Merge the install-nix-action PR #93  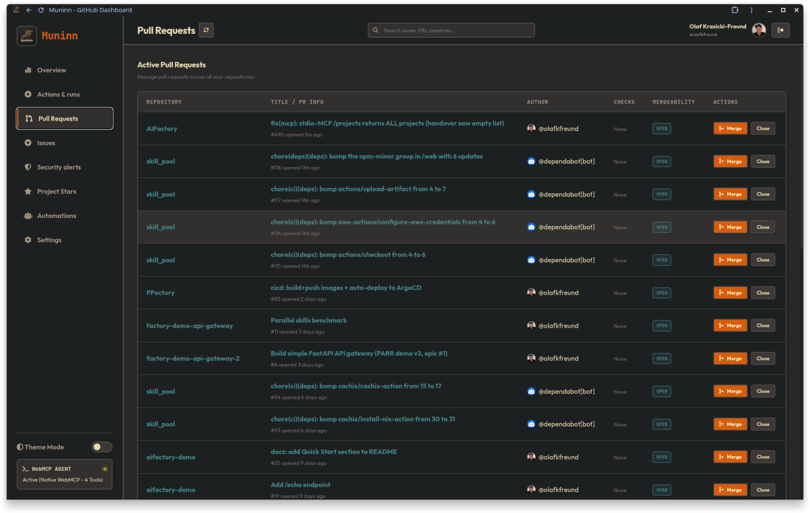(730, 424)
